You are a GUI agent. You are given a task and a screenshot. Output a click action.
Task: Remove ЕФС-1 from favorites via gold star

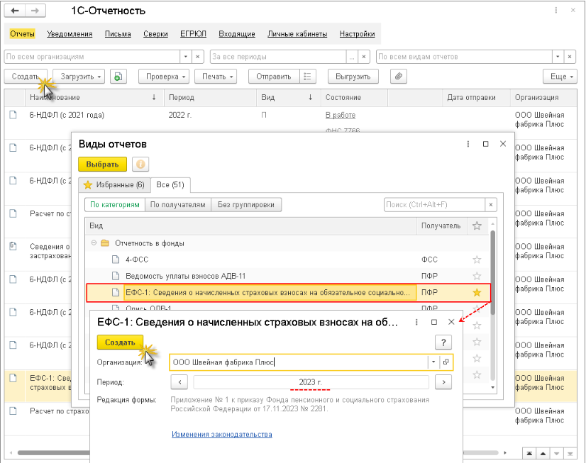point(477,292)
